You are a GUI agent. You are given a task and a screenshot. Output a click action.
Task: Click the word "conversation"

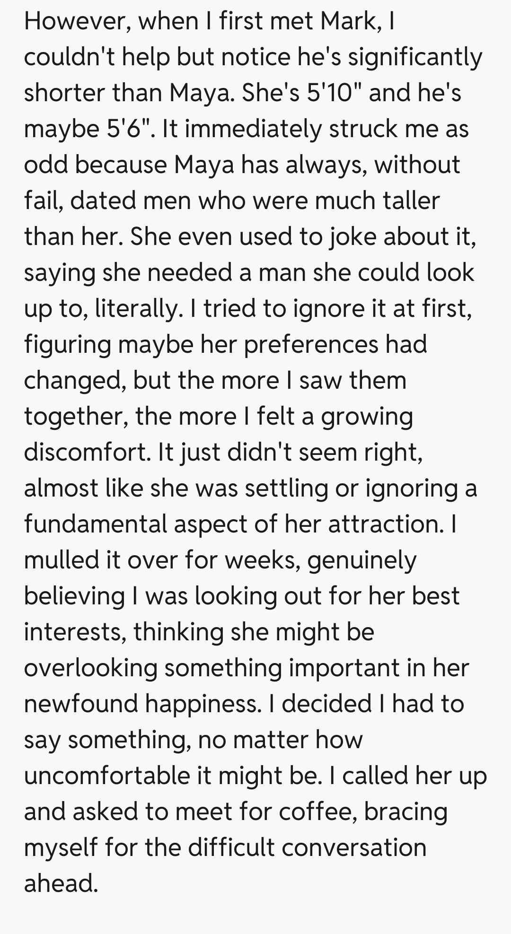354,847
